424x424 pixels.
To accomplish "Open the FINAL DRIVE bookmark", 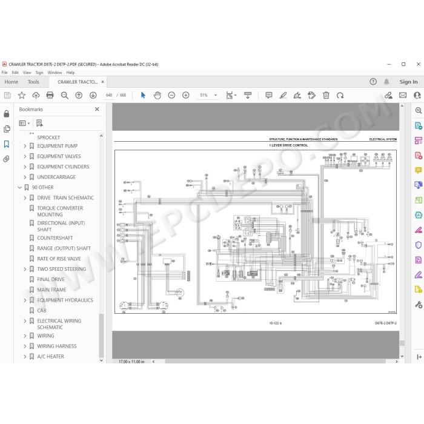I will point(51,279).
